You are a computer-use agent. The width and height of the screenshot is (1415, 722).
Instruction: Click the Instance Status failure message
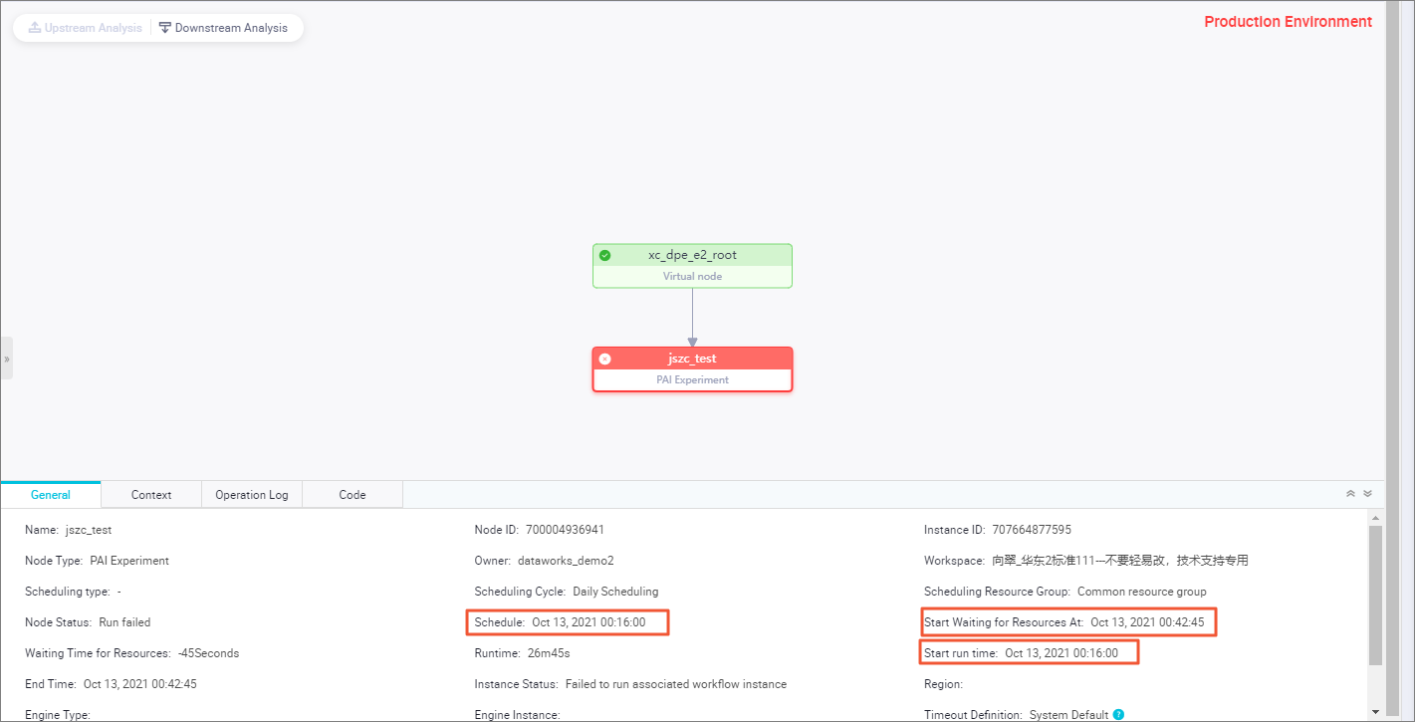[676, 684]
